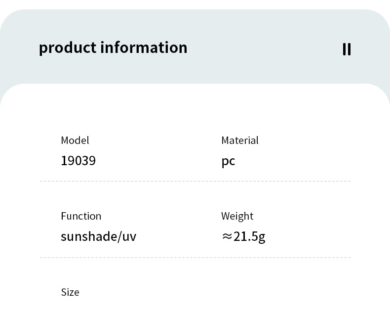Click the dashed divider below the Model row

195,182
